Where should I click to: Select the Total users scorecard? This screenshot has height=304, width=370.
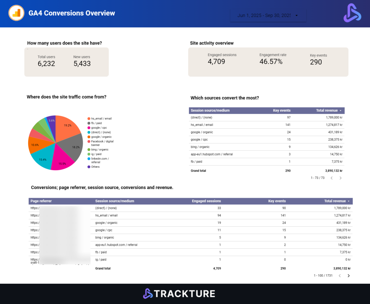tap(46, 61)
